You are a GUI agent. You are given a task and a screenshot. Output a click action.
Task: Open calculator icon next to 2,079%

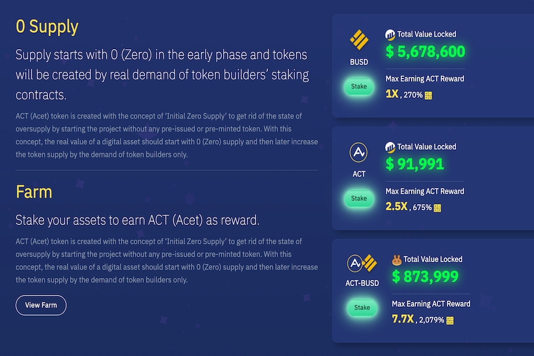coord(450,320)
